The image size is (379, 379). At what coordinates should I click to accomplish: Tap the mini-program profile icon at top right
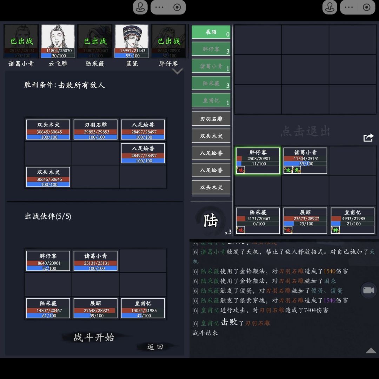pos(330,7)
